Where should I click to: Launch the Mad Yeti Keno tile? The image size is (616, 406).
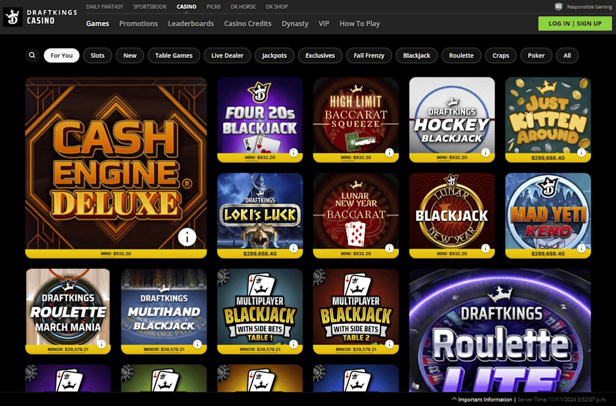click(x=548, y=216)
